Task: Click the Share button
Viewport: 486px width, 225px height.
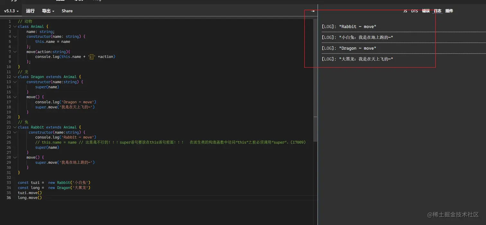Action: pos(67,11)
